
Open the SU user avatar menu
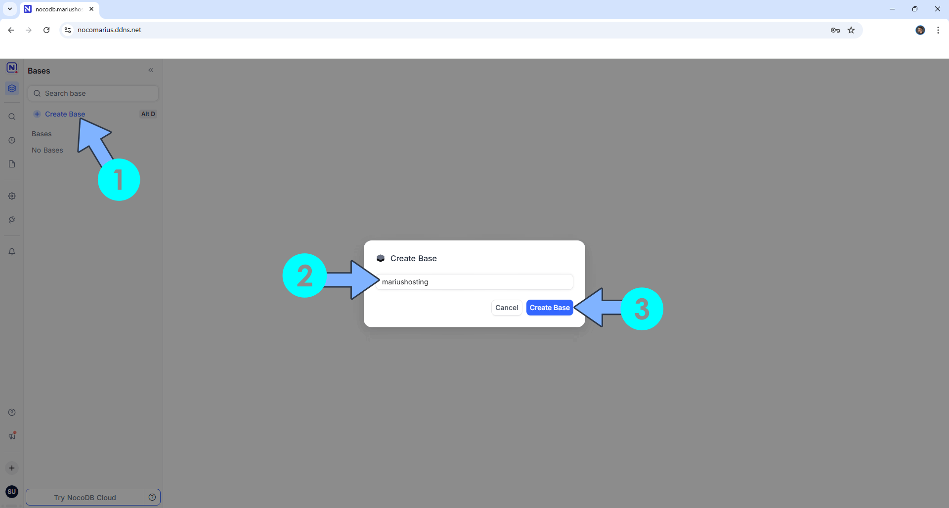coord(11,491)
